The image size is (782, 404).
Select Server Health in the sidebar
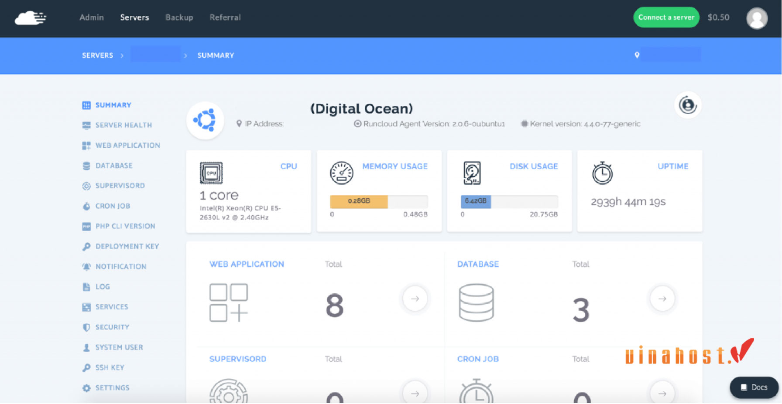[x=123, y=126]
